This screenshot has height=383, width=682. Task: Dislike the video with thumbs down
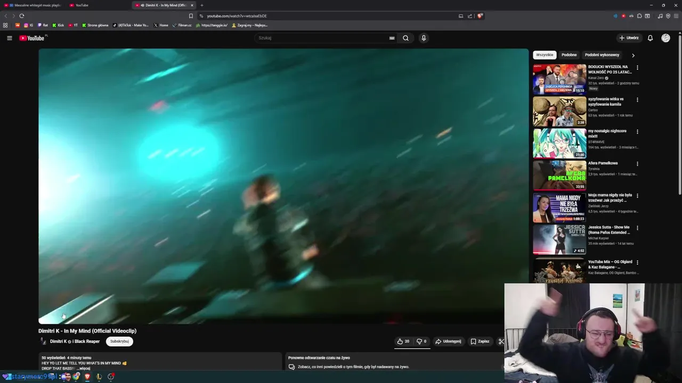pyautogui.click(x=421, y=342)
